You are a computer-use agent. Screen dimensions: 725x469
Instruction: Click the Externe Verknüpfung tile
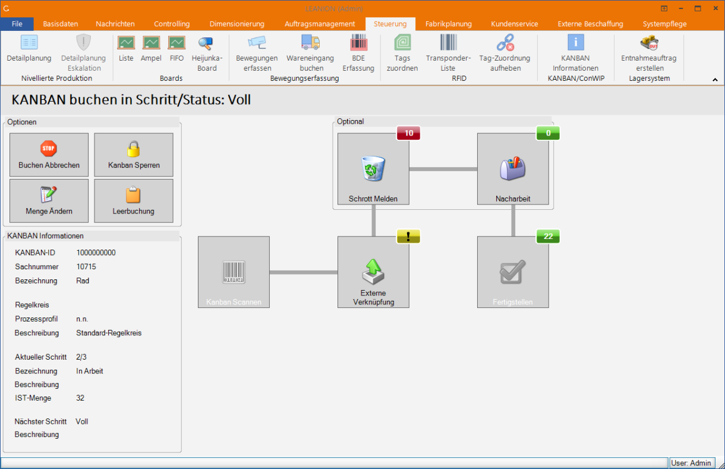(x=373, y=272)
